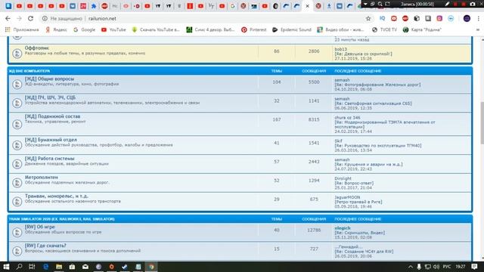
Task: Open last post 'Re: Светофорная сигнализация'
Action: (373, 104)
